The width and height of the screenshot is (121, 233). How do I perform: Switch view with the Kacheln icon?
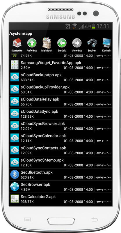[107, 43]
